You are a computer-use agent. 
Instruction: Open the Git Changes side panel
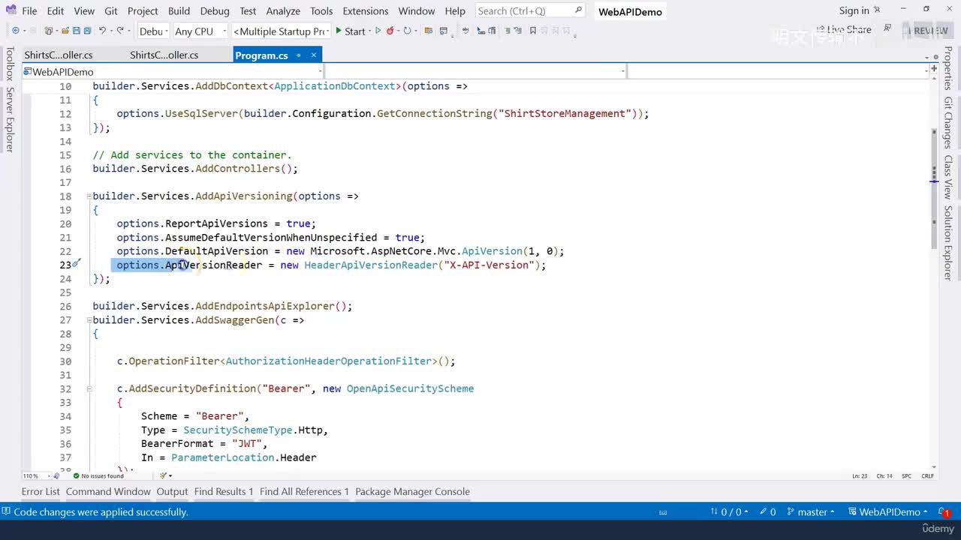948,122
